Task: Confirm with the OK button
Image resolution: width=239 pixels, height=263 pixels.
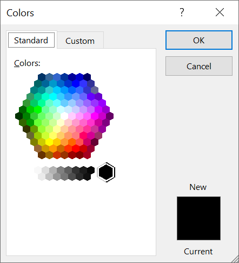Action: pyautogui.click(x=199, y=40)
